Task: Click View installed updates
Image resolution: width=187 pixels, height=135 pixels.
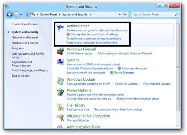Action: [x=157, y=84]
